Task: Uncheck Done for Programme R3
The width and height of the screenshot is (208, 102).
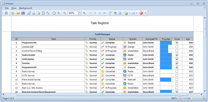Action: 177,67
